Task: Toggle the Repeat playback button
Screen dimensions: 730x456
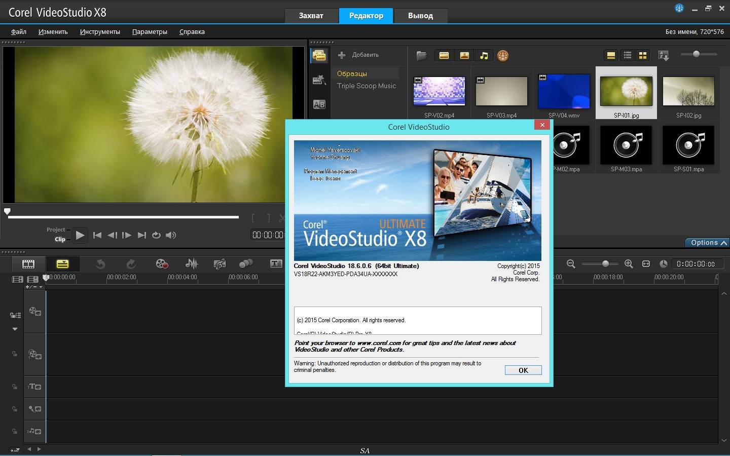Action: (156, 235)
